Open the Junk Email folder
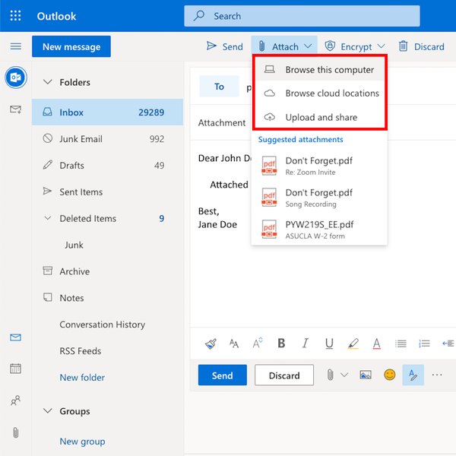This screenshot has width=456, height=456. coord(107,139)
